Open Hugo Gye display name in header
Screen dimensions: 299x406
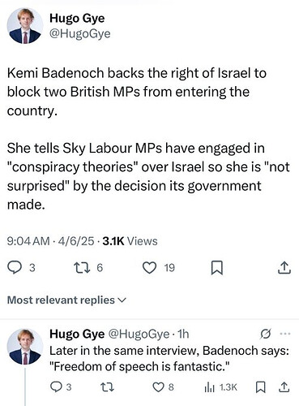click(77, 19)
